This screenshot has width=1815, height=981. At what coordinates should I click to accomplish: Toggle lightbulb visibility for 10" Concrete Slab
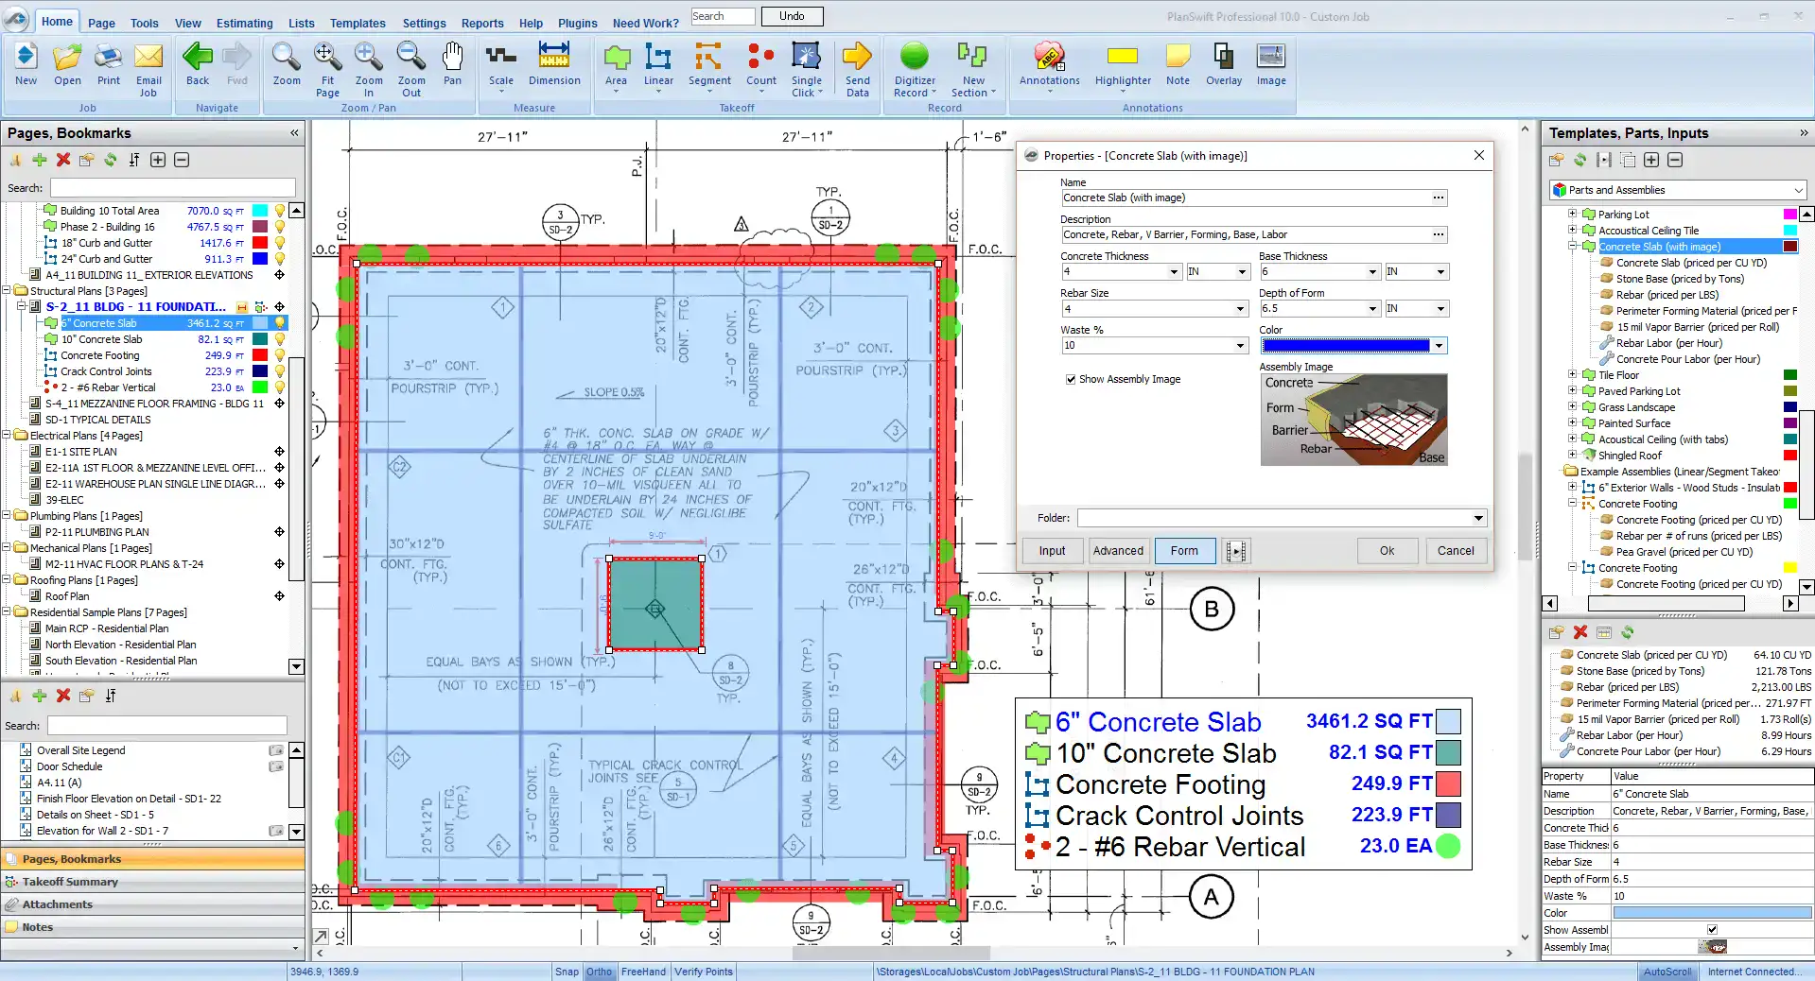pos(280,339)
